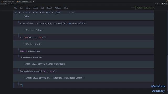Open the View menu

[x=28, y=8]
